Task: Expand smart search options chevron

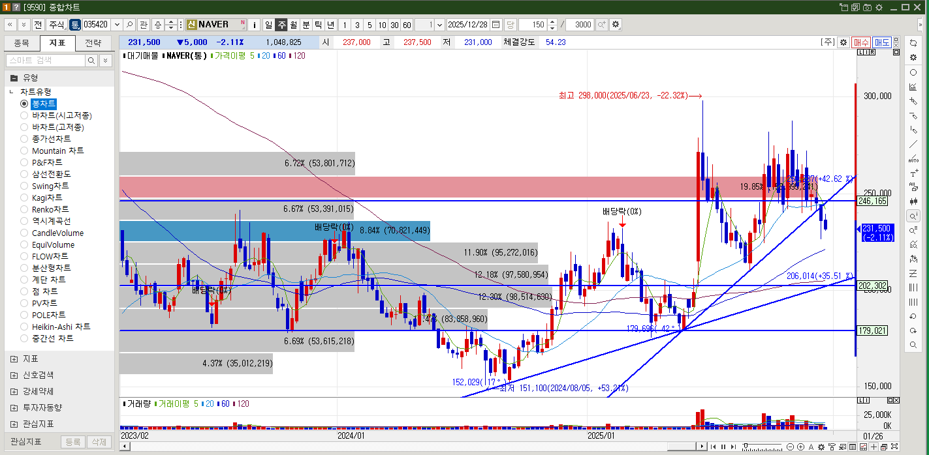Action: [105, 60]
